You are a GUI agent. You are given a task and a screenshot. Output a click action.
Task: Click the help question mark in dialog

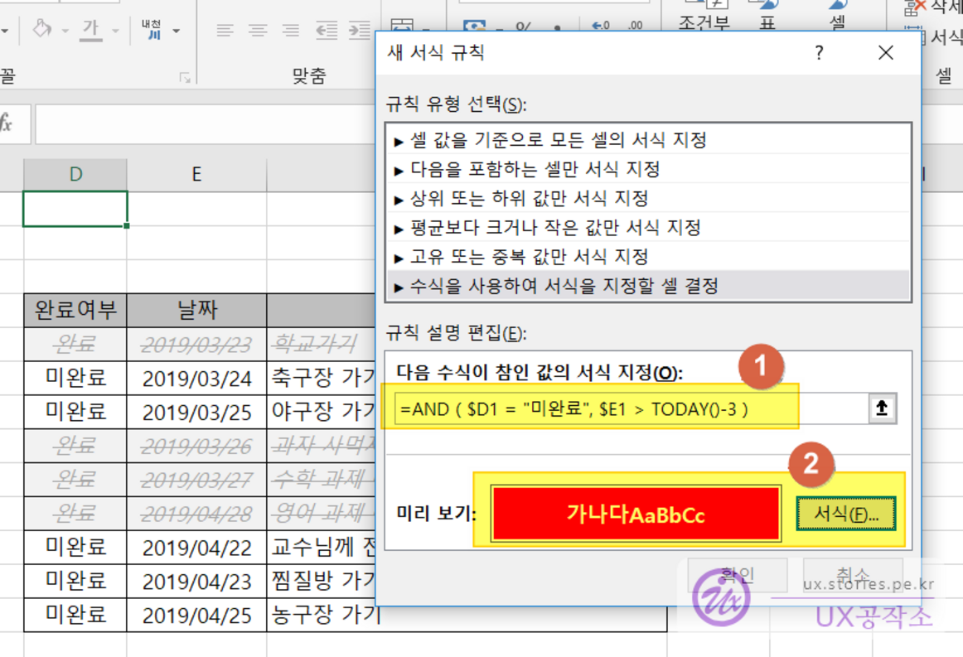click(819, 54)
